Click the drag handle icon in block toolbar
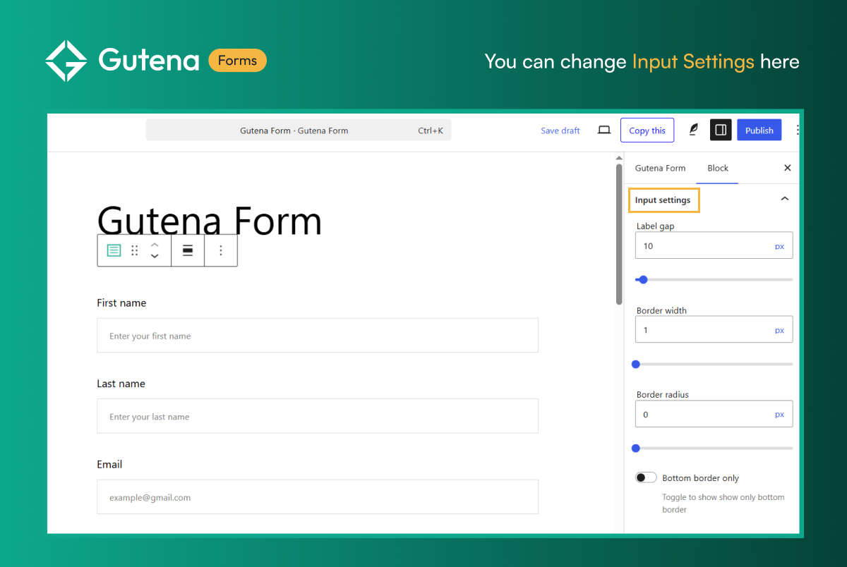Image resolution: width=847 pixels, height=567 pixels. [135, 250]
